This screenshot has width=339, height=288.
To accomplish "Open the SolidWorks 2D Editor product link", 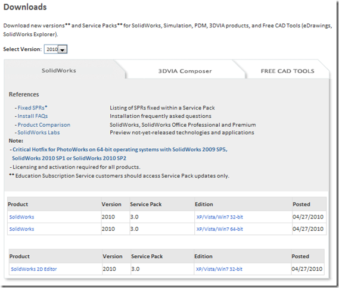I will tap(34, 269).
